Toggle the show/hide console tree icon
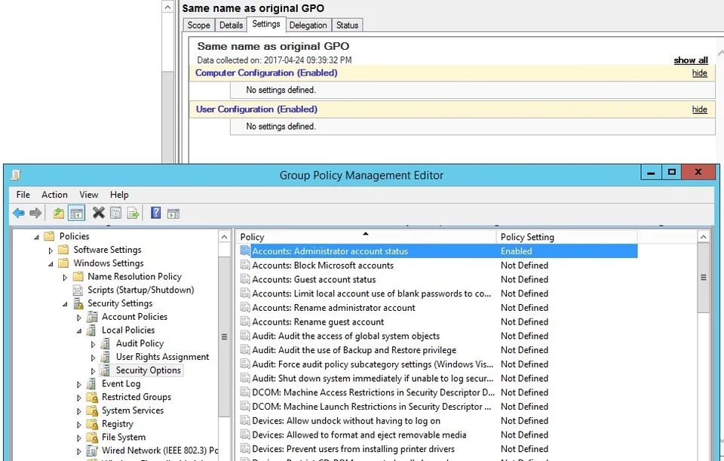The image size is (724, 461). tap(76, 214)
